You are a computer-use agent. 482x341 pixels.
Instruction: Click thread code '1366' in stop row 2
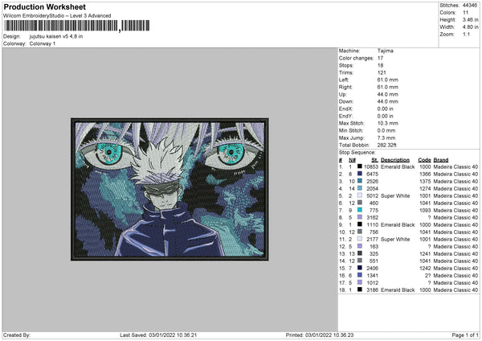(x=425, y=175)
